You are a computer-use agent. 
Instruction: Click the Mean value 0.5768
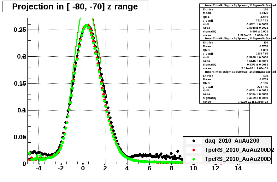[x=263, y=46]
